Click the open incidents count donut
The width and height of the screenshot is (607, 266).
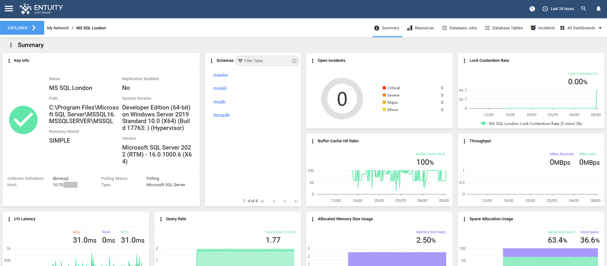[342, 99]
